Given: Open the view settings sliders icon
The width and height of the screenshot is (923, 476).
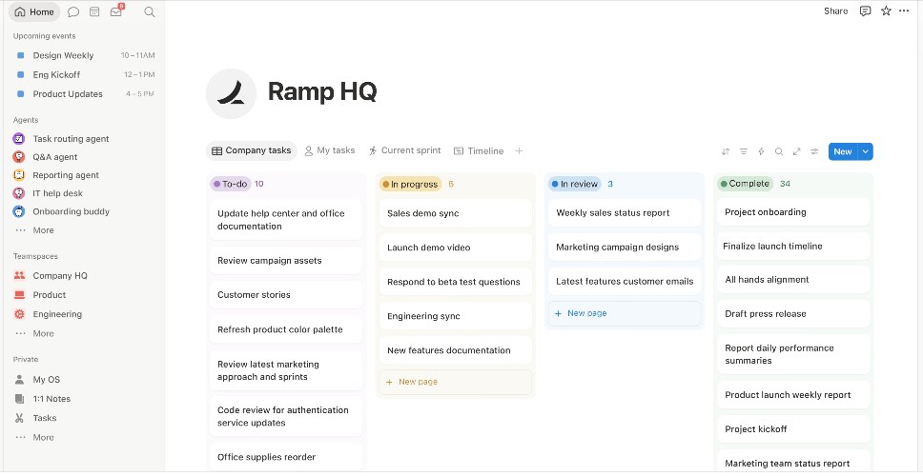Looking at the screenshot, I should point(814,151).
